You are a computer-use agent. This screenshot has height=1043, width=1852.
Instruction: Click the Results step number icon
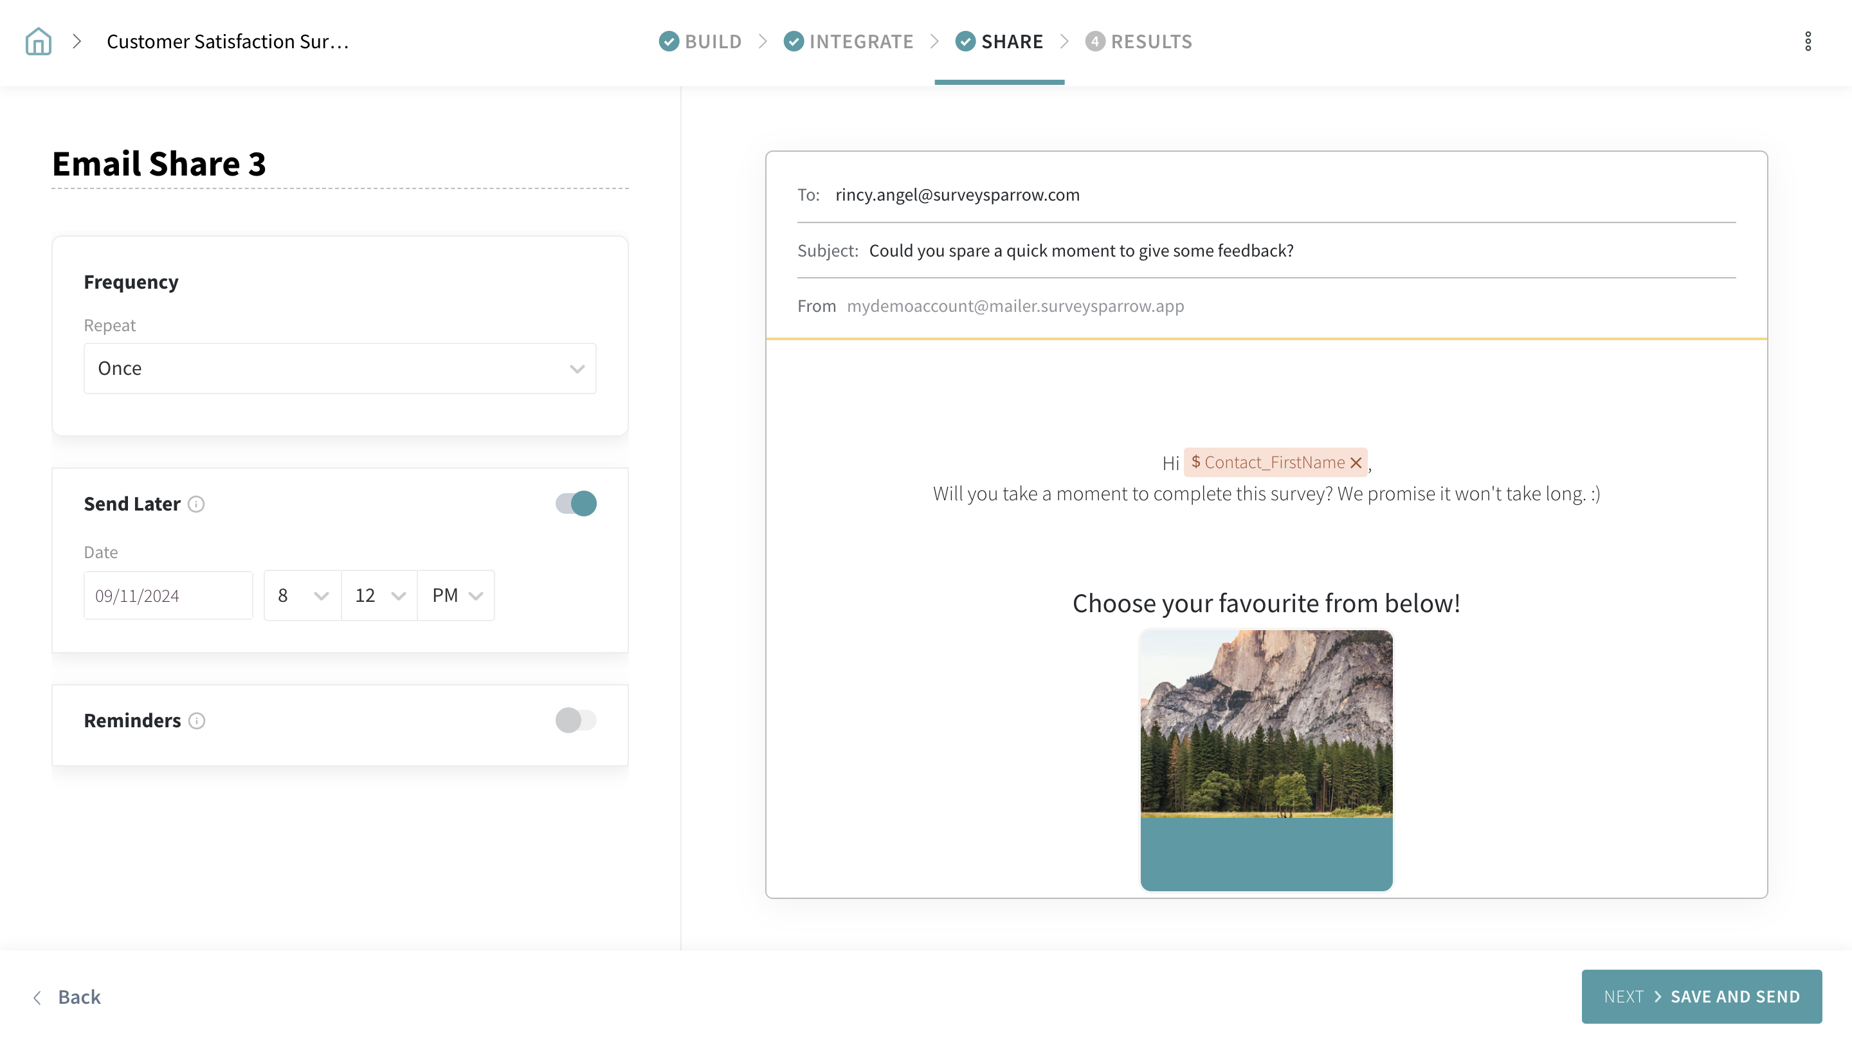pyautogui.click(x=1094, y=42)
